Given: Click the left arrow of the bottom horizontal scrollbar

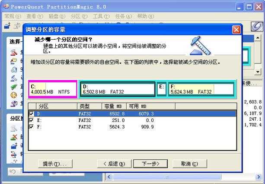Looking at the screenshot, I should coord(109,177).
